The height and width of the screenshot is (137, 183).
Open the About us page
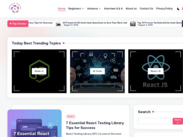tap(131, 9)
